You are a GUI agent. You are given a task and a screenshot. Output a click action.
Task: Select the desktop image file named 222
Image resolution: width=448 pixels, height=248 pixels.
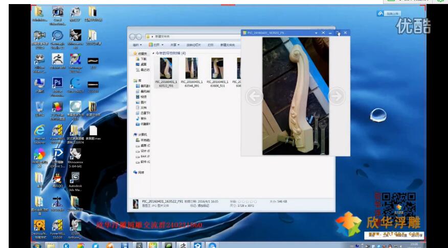(93, 63)
